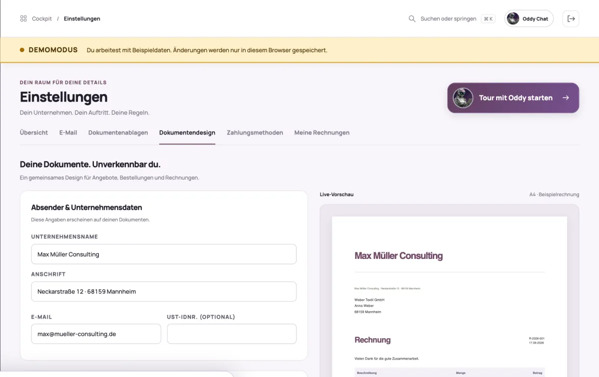599x377 pixels.
Task: Click invoice number R-2026-001 in preview
Action: pos(536,338)
